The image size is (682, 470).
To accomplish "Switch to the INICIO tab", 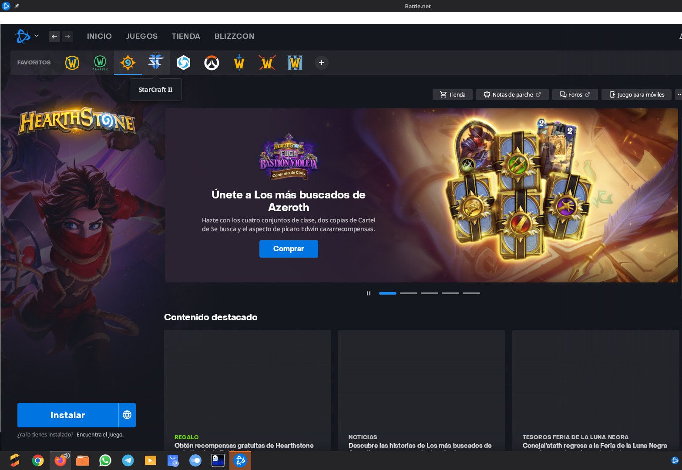I will pos(99,36).
